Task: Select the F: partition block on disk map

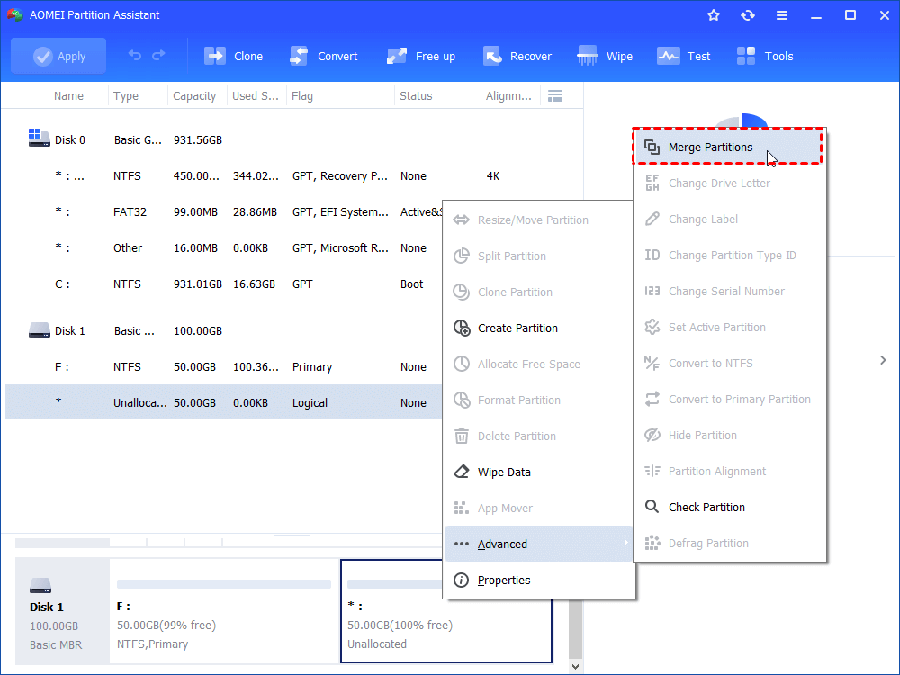Action: [x=223, y=612]
